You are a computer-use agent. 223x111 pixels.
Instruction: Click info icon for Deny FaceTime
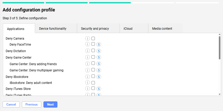88,45
